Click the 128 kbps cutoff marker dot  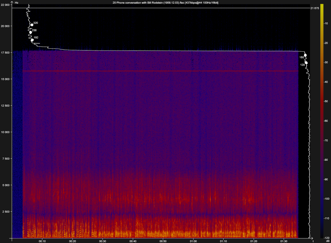(306, 63)
